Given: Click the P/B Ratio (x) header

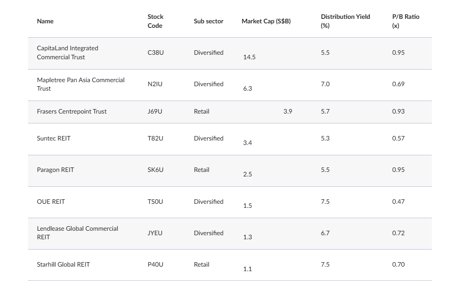Looking at the screenshot, I should [405, 21].
